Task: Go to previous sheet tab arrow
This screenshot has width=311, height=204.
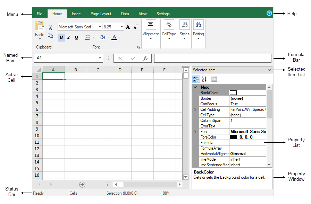Action: tap(40, 184)
